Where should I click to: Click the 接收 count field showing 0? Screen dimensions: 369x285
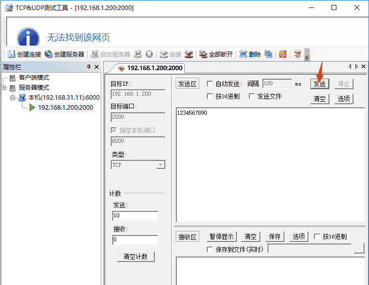[x=135, y=240]
